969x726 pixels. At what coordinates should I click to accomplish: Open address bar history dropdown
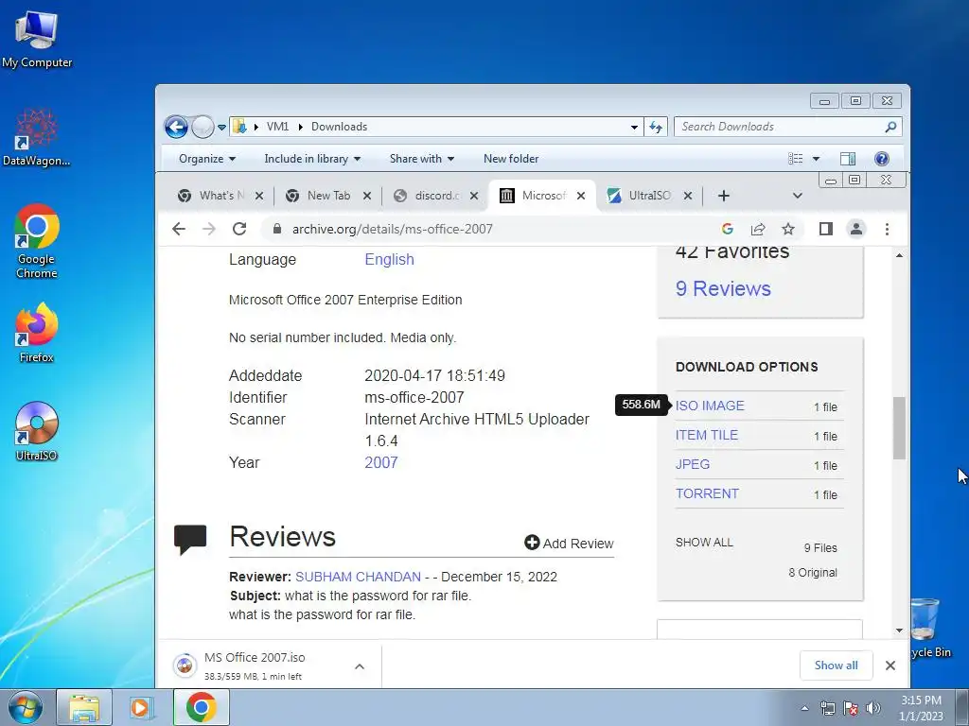[634, 128]
